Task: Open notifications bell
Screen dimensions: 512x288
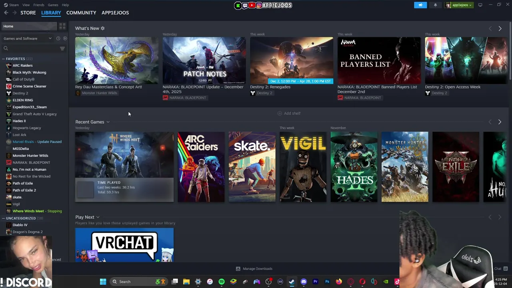Action: point(436,5)
